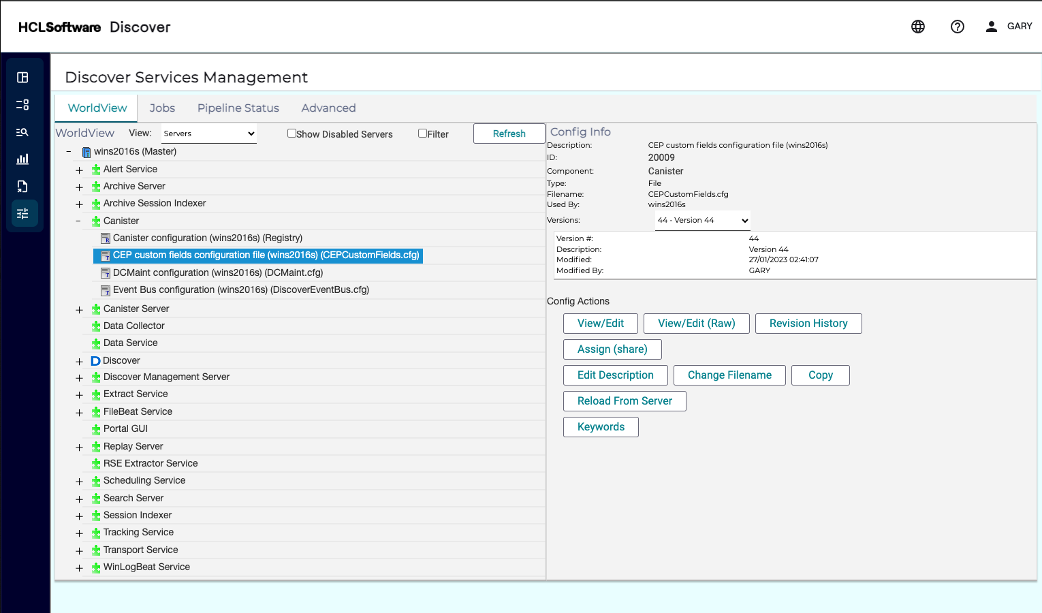Open the dashboard layout icon in sidebar
Image resolution: width=1042 pixels, height=613 pixels.
22,78
